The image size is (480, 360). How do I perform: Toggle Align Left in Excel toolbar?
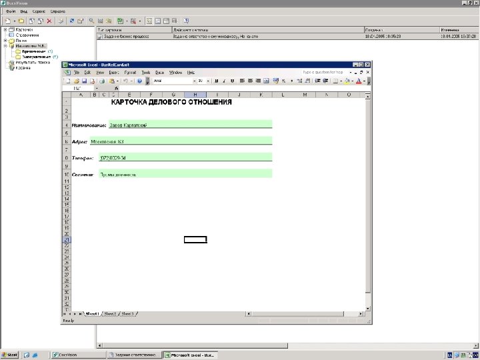pos(242,81)
